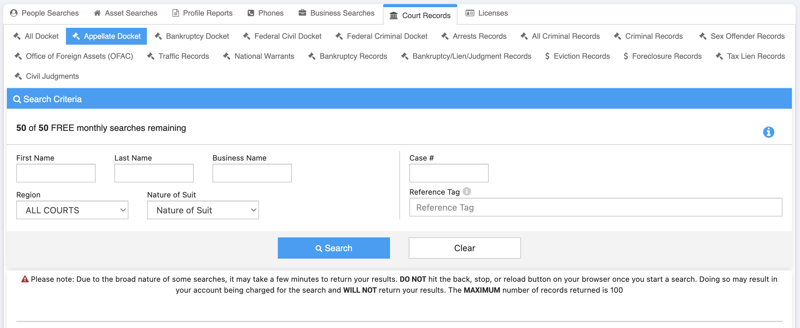Click the Profile Reports document icon

tap(176, 13)
